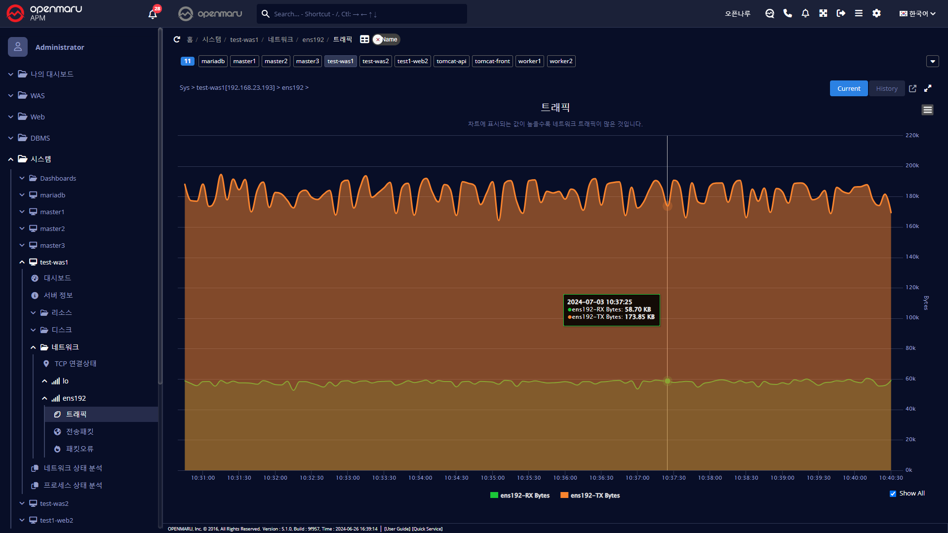Toggle ens192-RX Bytes legend series
Screen dimensions: 948x533
click(524, 495)
